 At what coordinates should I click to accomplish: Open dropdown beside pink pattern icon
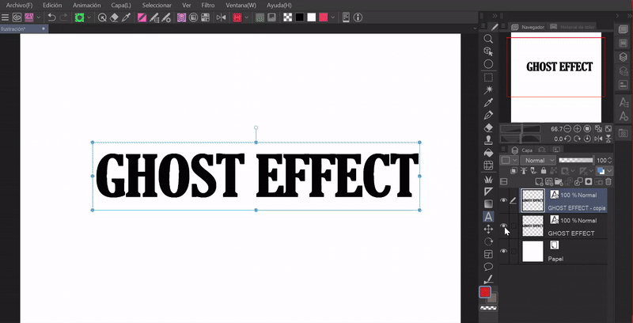pyautogui.click(x=38, y=17)
